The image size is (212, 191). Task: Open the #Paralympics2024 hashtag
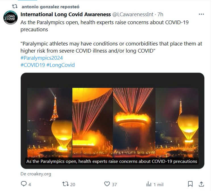(x=42, y=58)
